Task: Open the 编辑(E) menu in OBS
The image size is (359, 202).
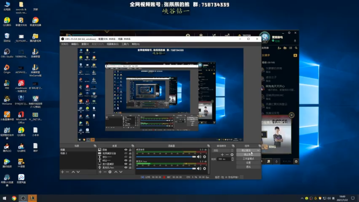Action: point(74,44)
